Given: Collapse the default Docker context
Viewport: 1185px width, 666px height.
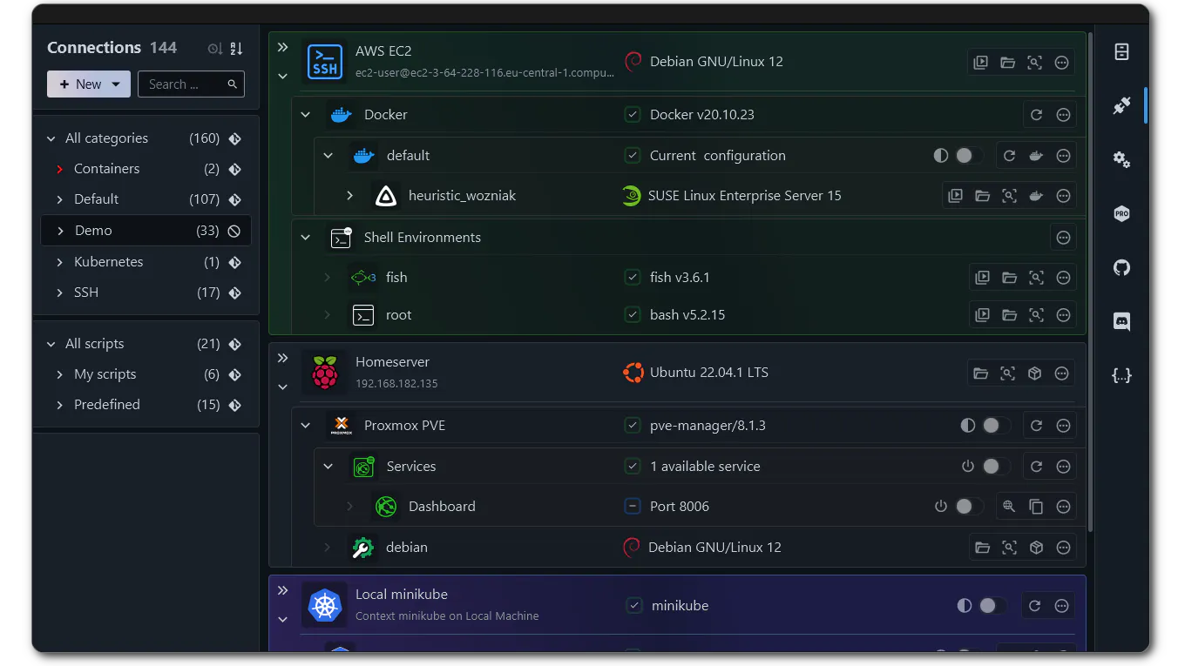Looking at the screenshot, I should [x=328, y=156].
